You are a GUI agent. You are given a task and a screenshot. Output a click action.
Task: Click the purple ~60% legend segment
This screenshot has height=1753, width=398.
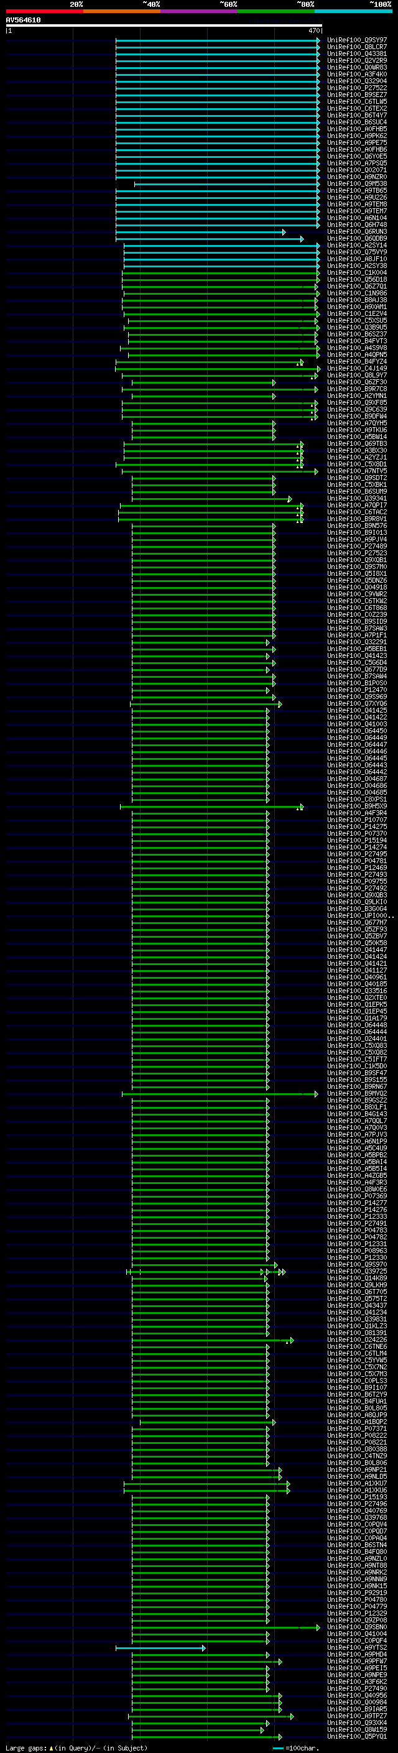coord(200,11)
